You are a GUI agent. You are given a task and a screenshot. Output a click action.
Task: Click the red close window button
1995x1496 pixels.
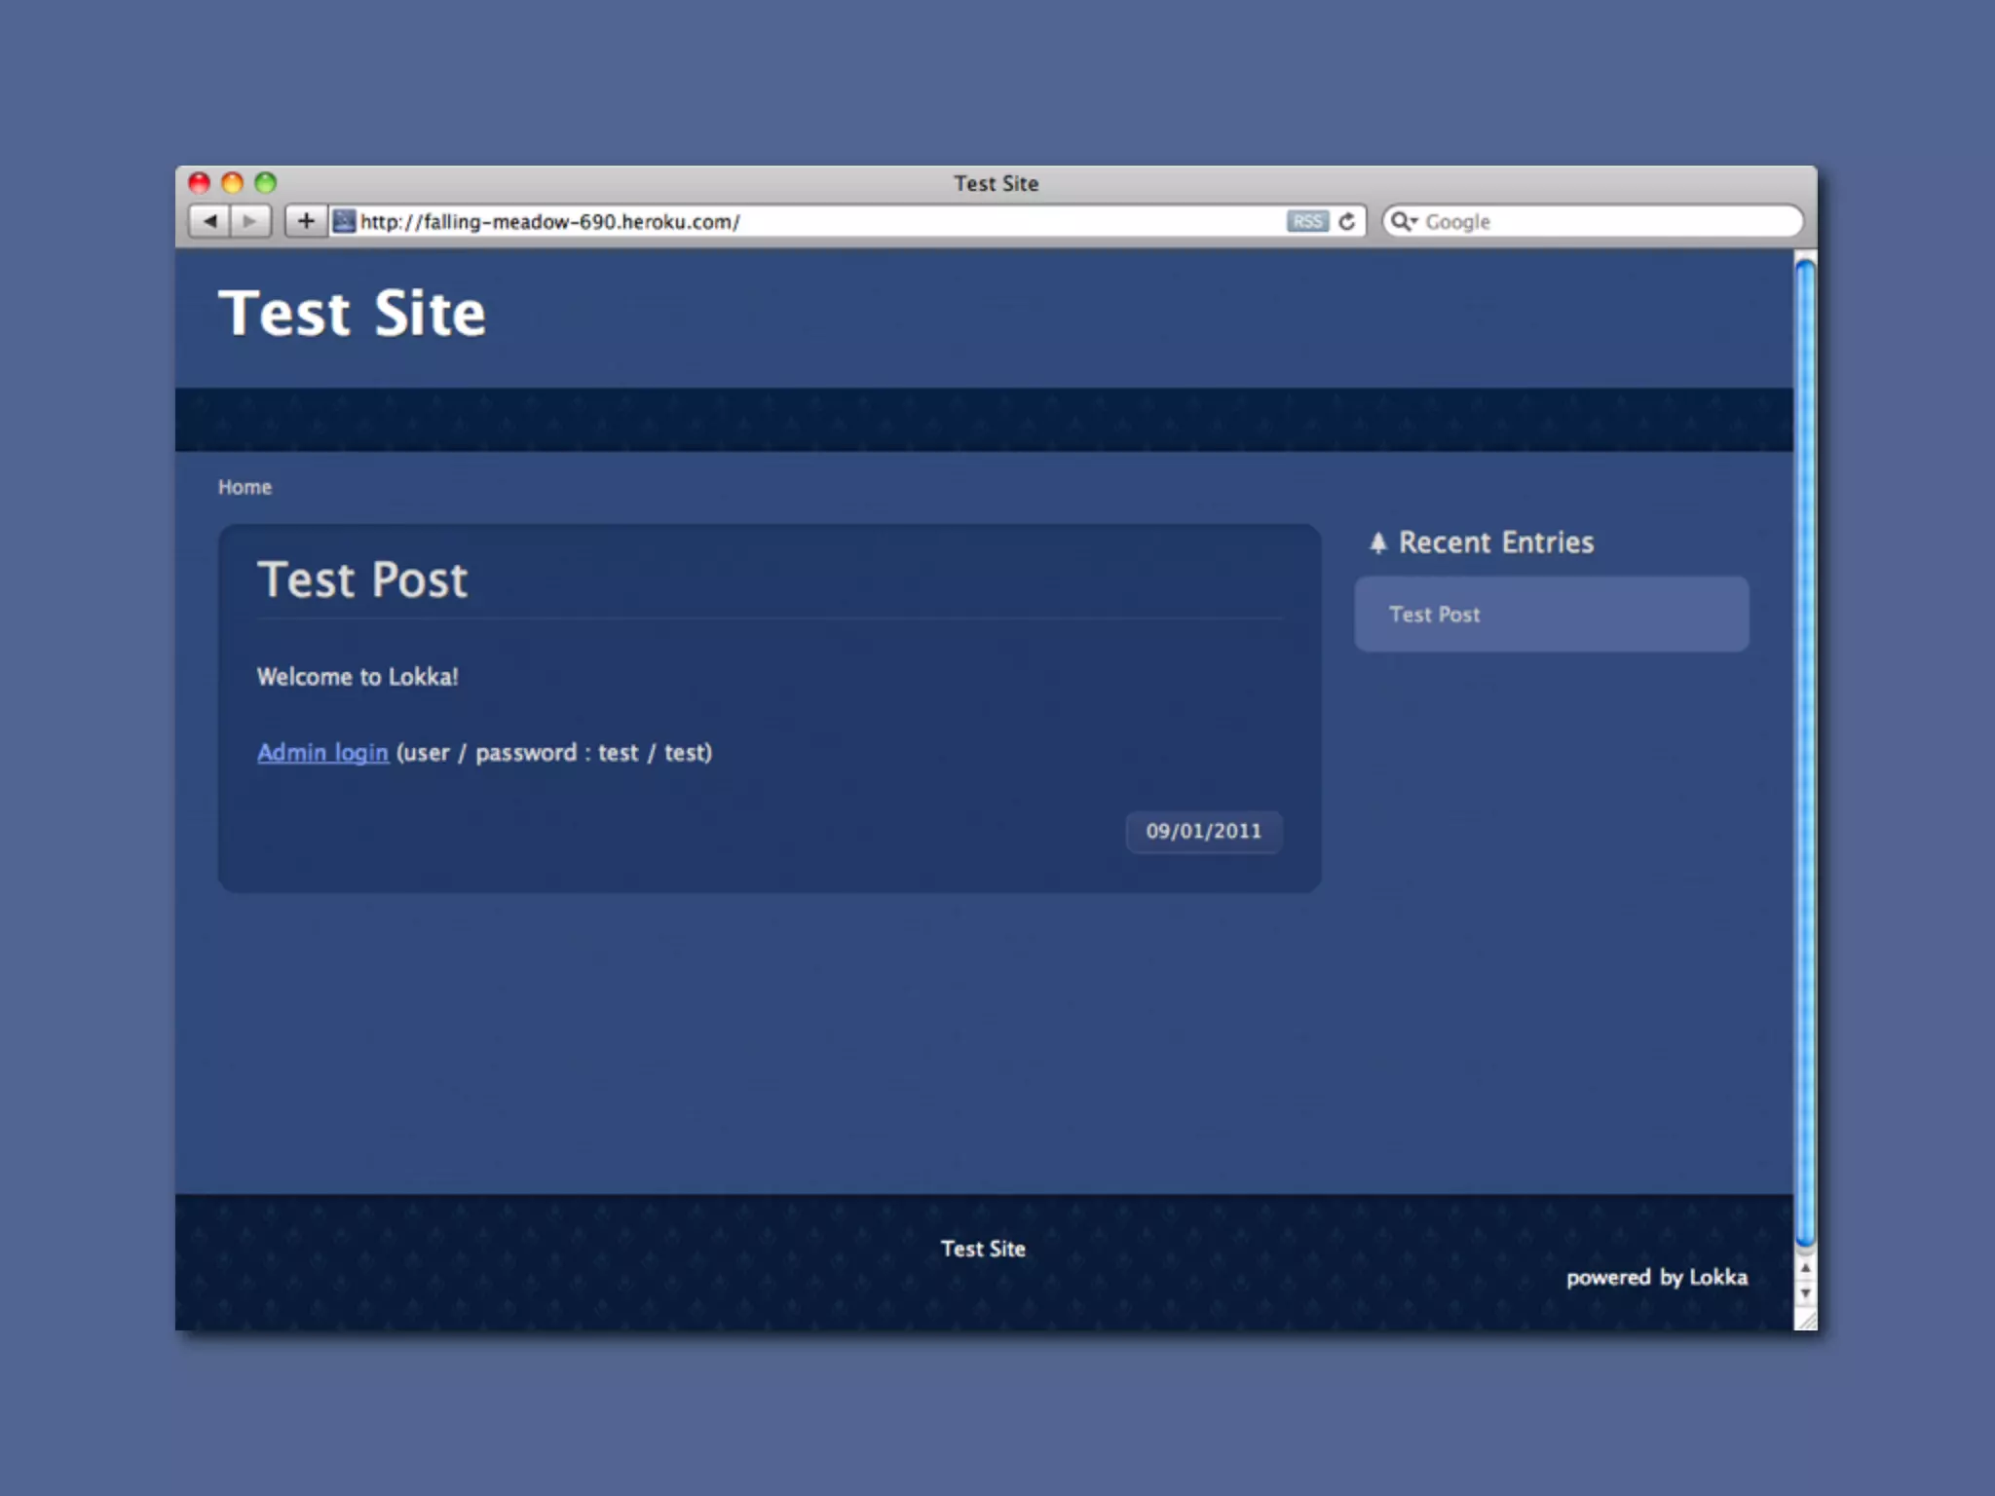tap(200, 183)
